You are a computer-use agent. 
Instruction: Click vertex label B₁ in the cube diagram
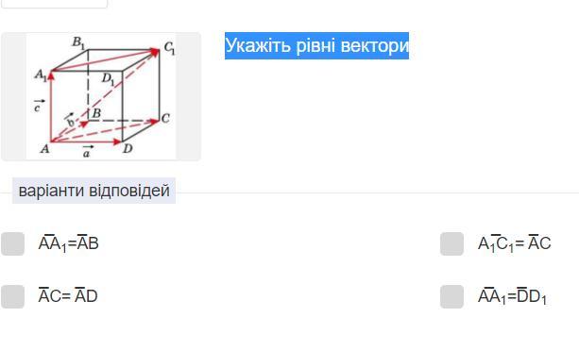78,42
